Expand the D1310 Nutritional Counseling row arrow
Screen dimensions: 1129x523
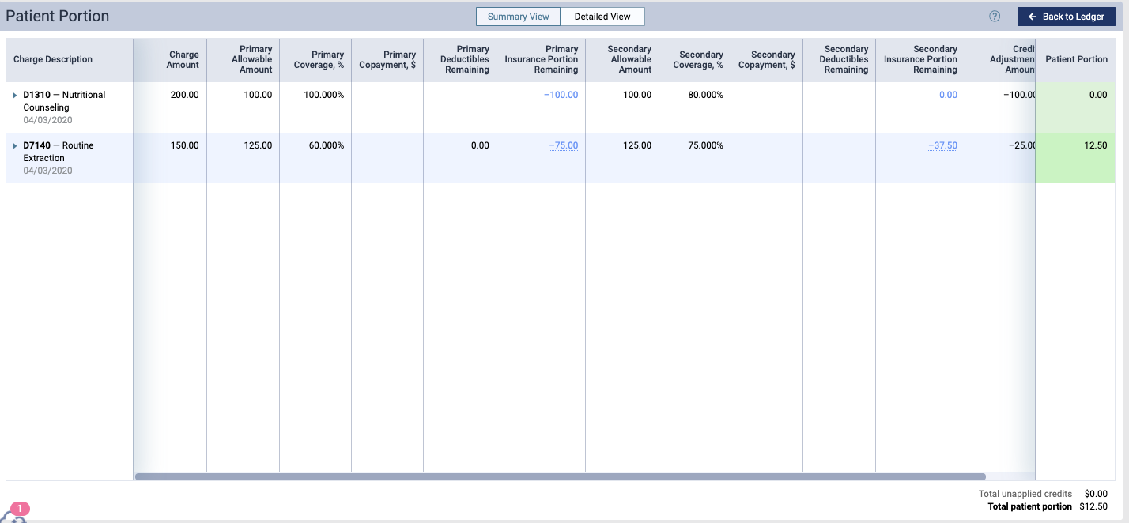pyautogui.click(x=15, y=95)
